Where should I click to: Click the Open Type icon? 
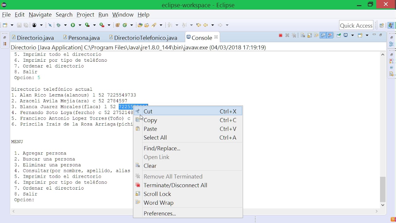pos(140,25)
